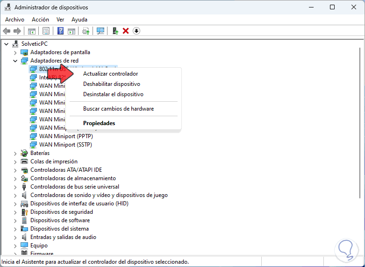Expand Dispositivos del sistema
Screen dimensions: 365x267
(15, 229)
